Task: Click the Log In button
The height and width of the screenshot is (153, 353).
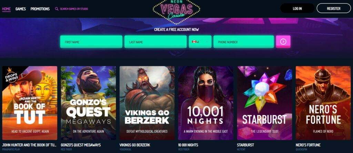Action: pyautogui.click(x=297, y=9)
